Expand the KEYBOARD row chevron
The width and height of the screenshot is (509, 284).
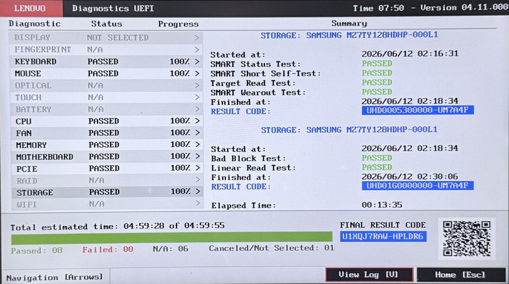(x=197, y=61)
